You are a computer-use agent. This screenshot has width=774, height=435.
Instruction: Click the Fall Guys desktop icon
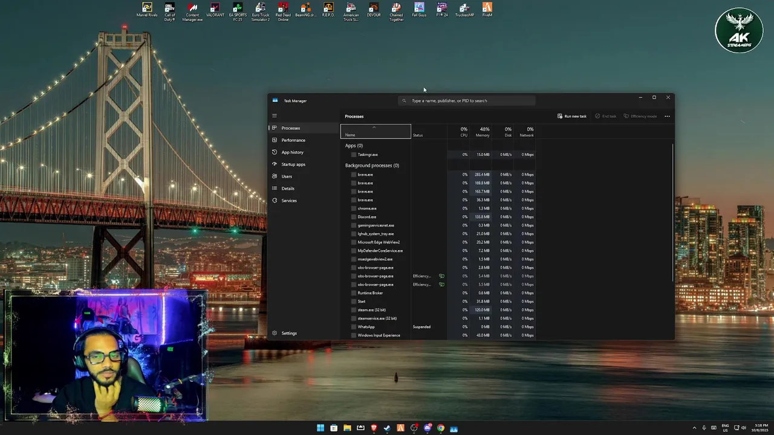point(419,10)
